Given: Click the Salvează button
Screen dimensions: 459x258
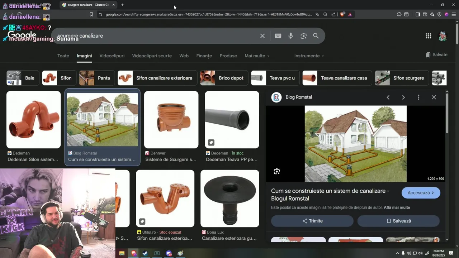Looking at the screenshot, I should point(398,221).
